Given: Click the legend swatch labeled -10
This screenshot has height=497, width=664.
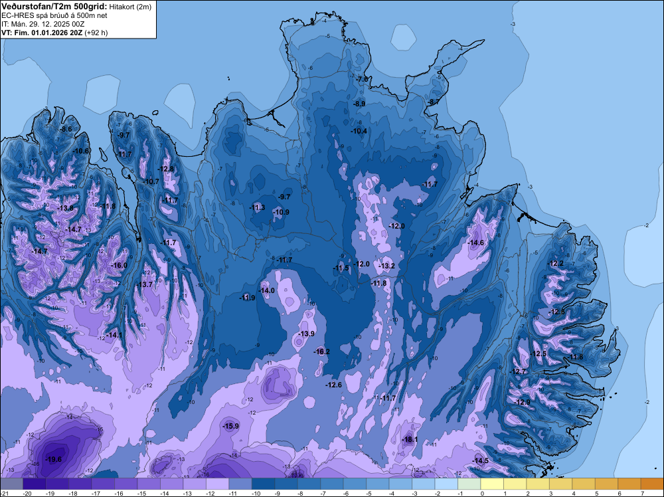Looking at the screenshot, I should (x=263, y=484).
